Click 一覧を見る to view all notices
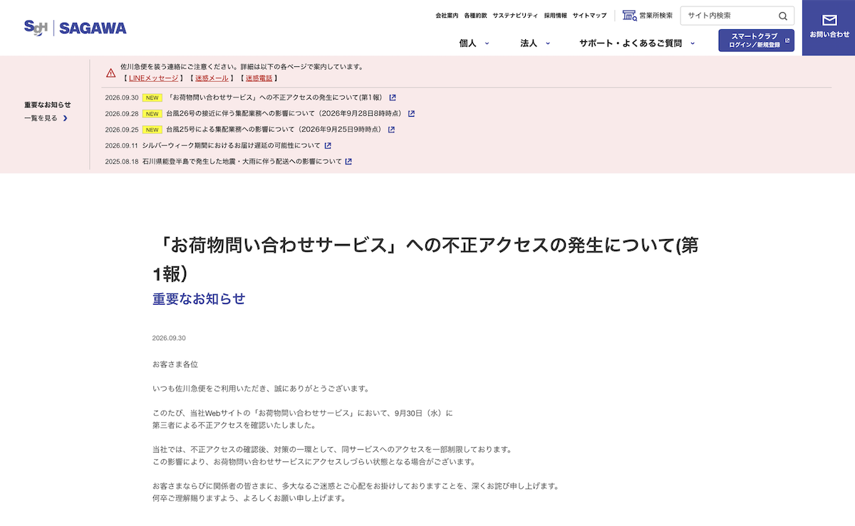The width and height of the screenshot is (855, 526). (41, 118)
